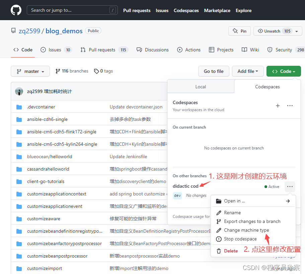
Task: Open the Security tab
Action: 285,50
